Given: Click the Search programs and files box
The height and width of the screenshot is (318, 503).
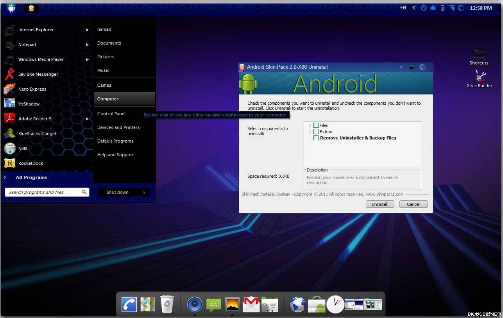Looking at the screenshot, I should tap(47, 192).
